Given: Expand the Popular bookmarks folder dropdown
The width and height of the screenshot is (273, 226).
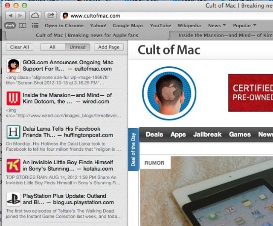Looking at the screenshot, I should 244,26.
